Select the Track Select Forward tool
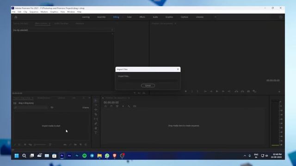The width and height of the screenshot is (296, 166). [96, 105]
